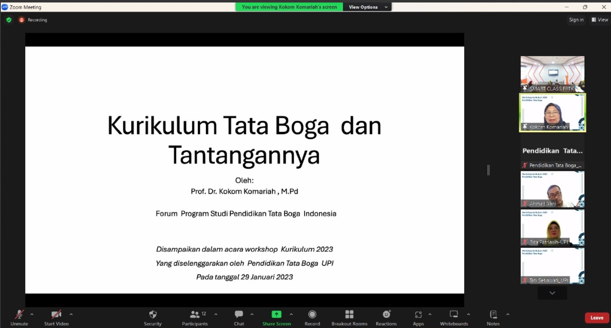Image resolution: width=611 pixels, height=328 pixels.
Task: Click the 'You are viewing Kokom Komariah's screen' banner
Action: 289,7
